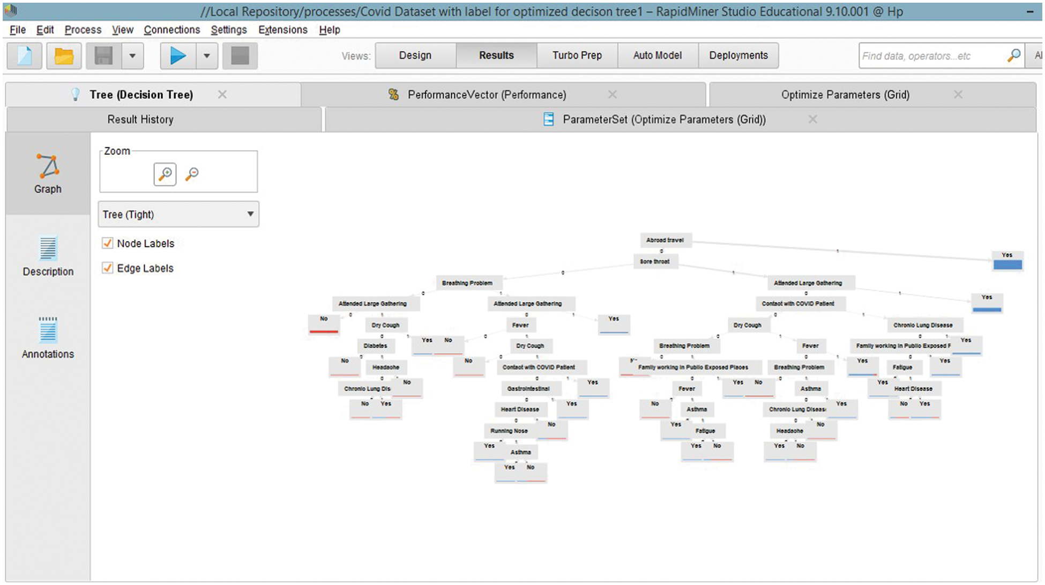Image resolution: width=1045 pixels, height=585 pixels.
Task: Click the zoom in magnifier icon
Action: pos(165,174)
